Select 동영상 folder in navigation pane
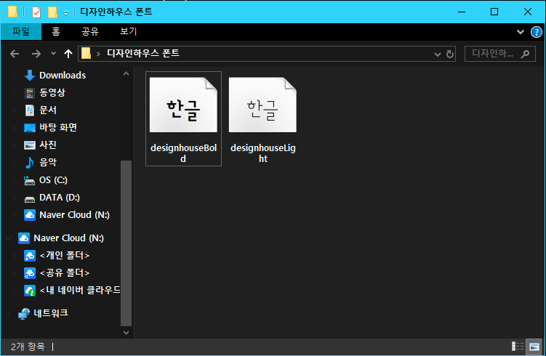The image size is (546, 356). pos(52,92)
